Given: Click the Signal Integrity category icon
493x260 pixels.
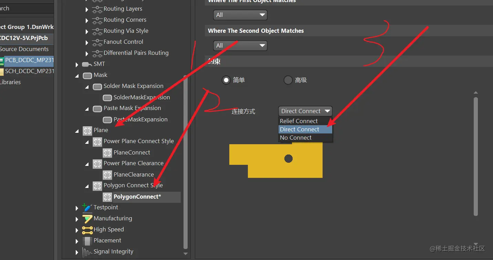Looking at the screenshot, I should point(87,252).
